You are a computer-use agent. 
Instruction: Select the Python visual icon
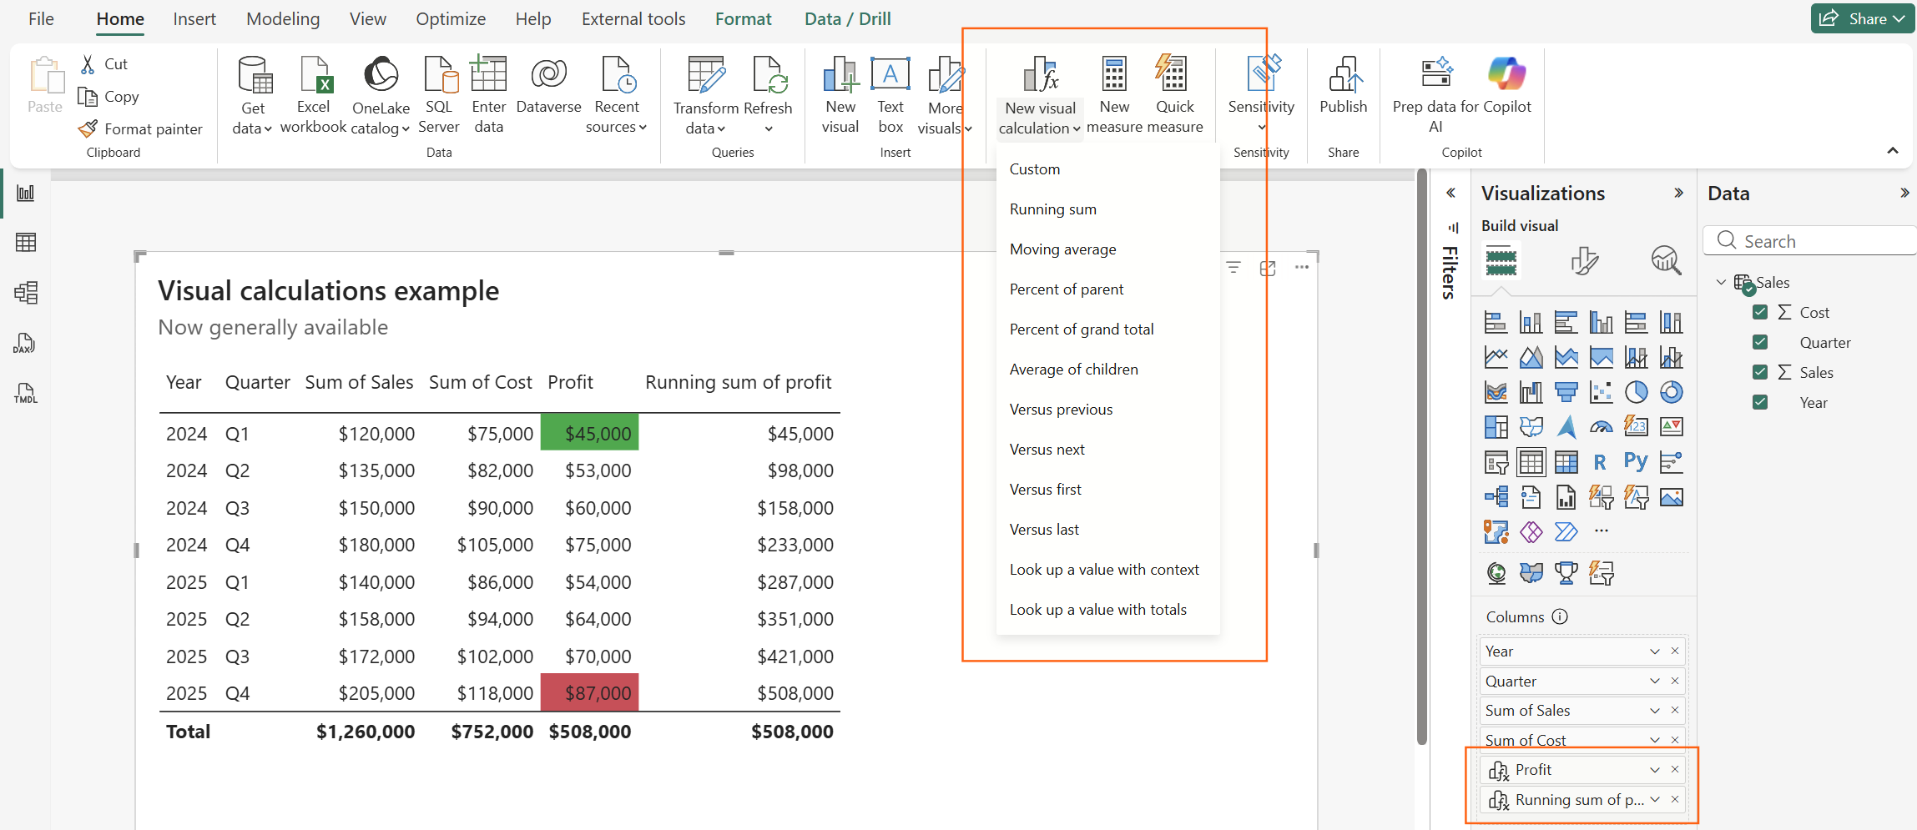[x=1636, y=461]
